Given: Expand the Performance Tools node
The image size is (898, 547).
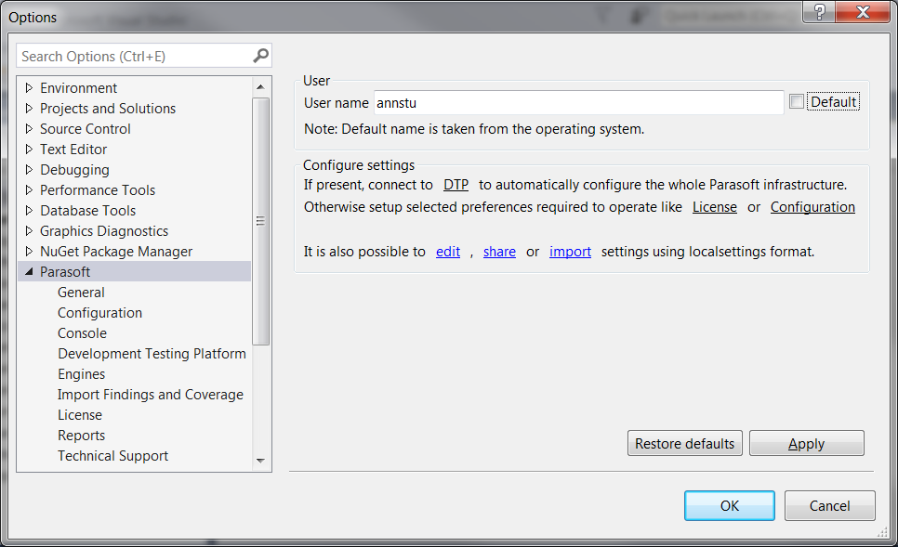Looking at the screenshot, I should pyautogui.click(x=29, y=190).
